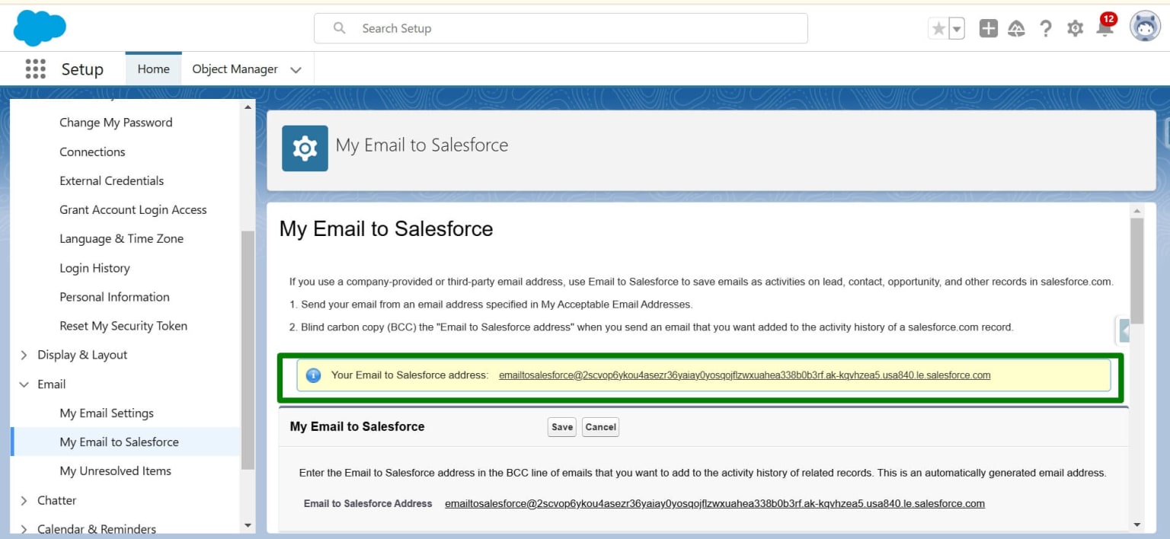Switch to the Object Manager tab
The image size is (1170, 539).
[x=235, y=69]
